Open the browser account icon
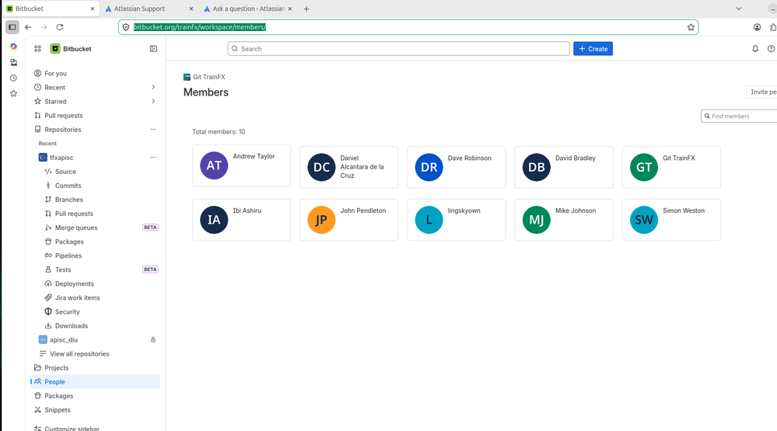This screenshot has height=431, width=777. click(757, 27)
